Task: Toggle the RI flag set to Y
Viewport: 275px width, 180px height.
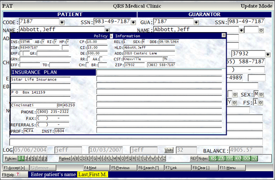Action: [55, 42]
